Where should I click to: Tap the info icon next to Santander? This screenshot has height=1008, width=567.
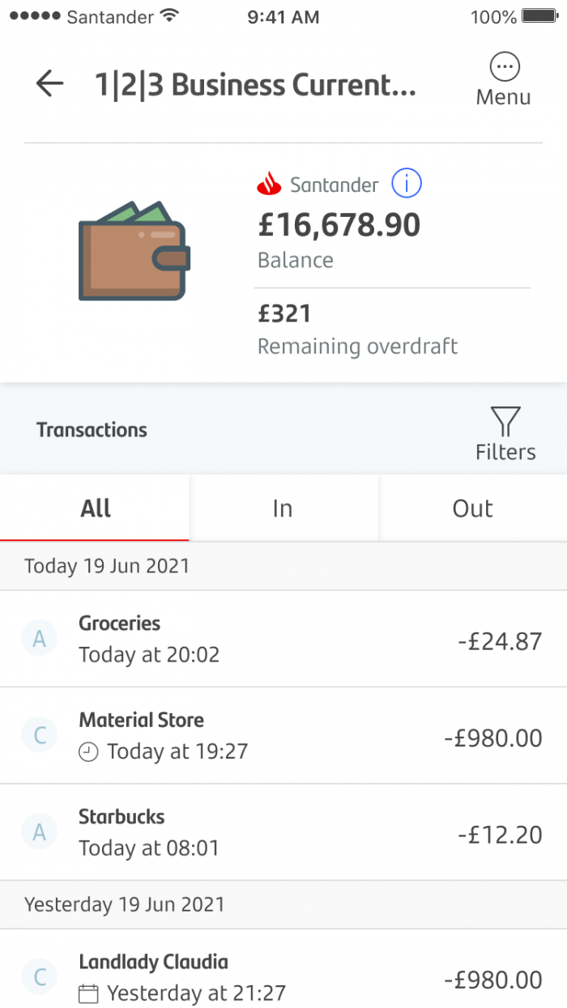click(x=407, y=184)
